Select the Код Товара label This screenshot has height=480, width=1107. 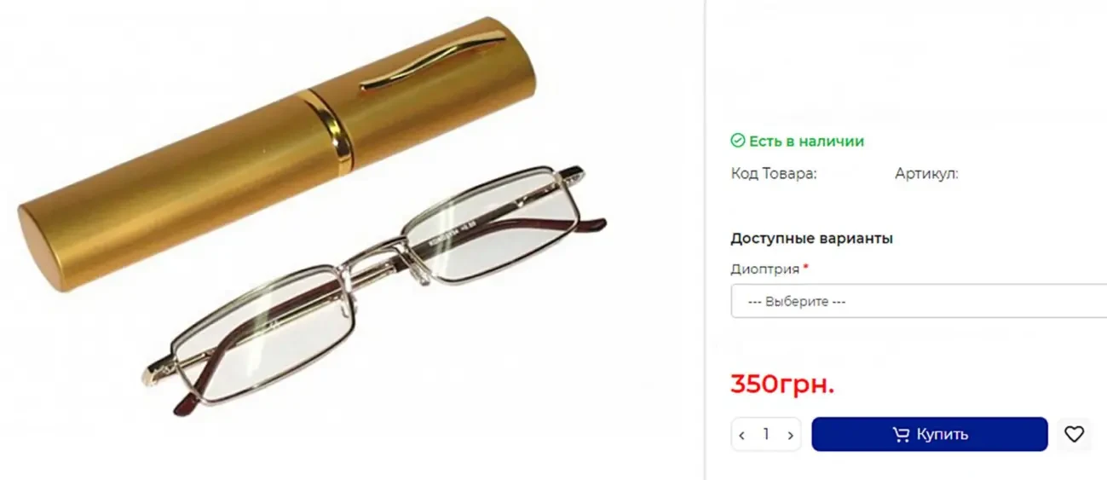click(774, 173)
